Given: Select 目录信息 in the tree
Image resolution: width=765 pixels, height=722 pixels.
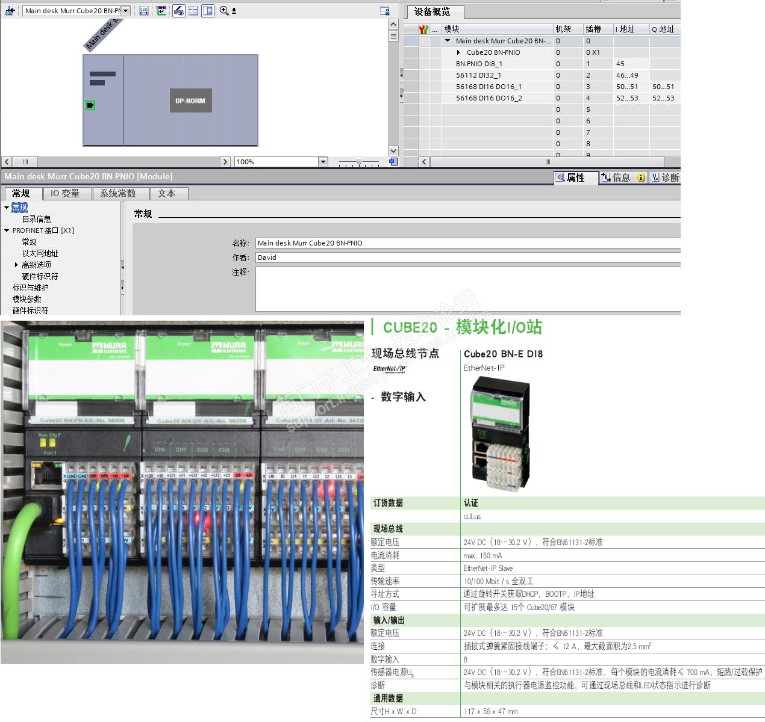Looking at the screenshot, I should point(37,219).
